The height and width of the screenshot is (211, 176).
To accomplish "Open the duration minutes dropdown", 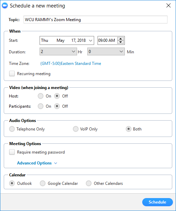I will pos(106,52).
